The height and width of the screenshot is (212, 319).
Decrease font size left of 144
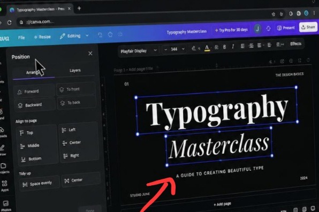pyautogui.click(x=165, y=49)
